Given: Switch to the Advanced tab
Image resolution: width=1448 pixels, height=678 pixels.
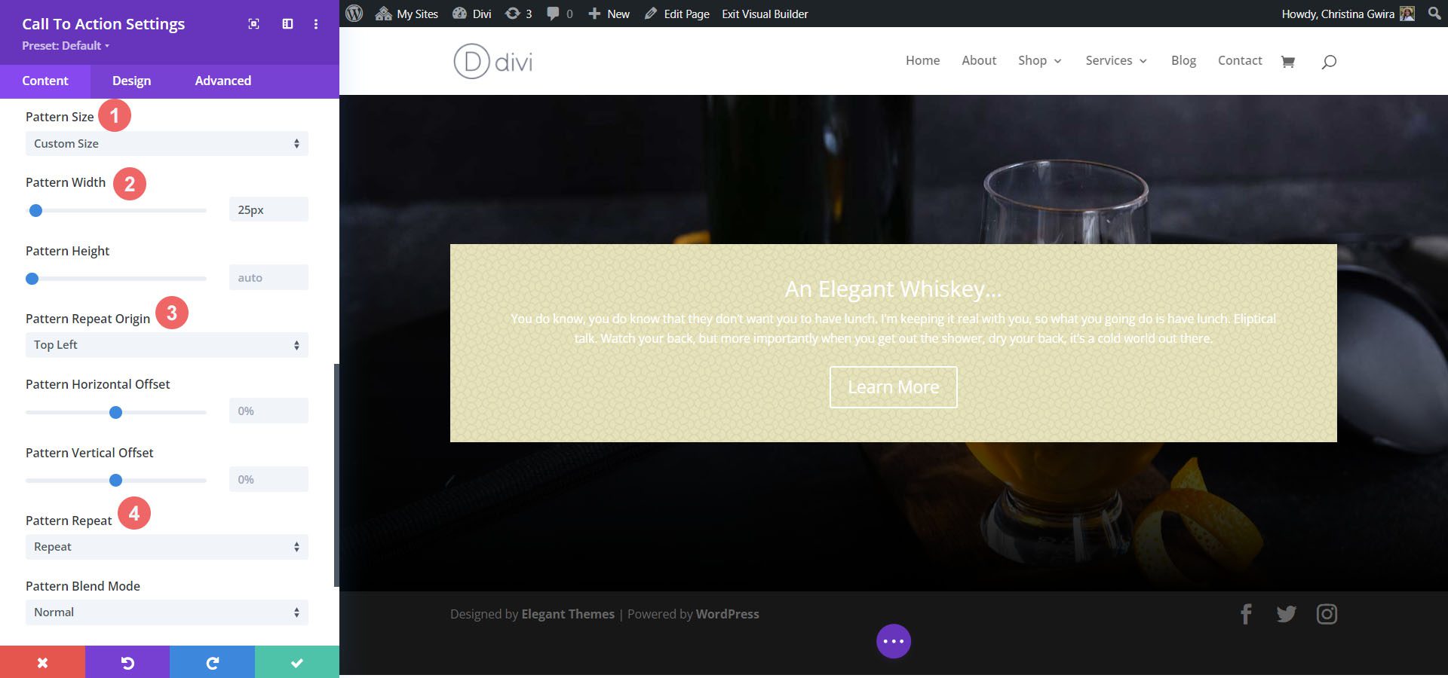Looking at the screenshot, I should click(222, 81).
